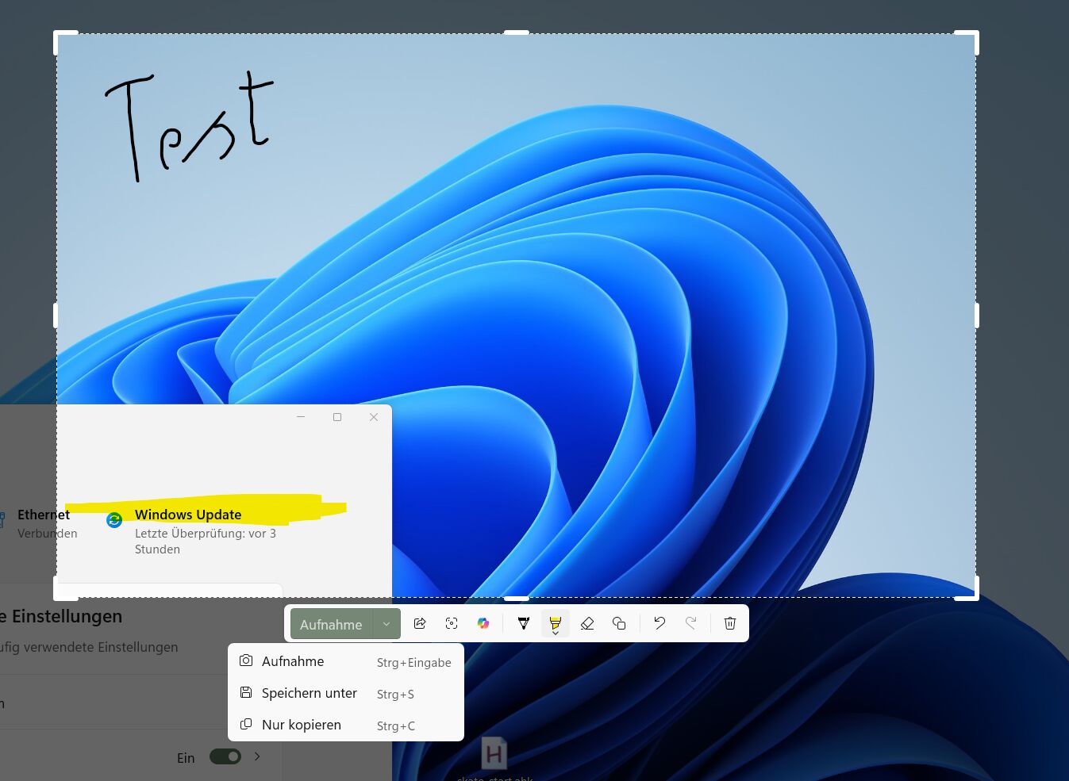The height and width of the screenshot is (781, 1069).
Task: Undo the last annotation
Action: pyautogui.click(x=659, y=624)
